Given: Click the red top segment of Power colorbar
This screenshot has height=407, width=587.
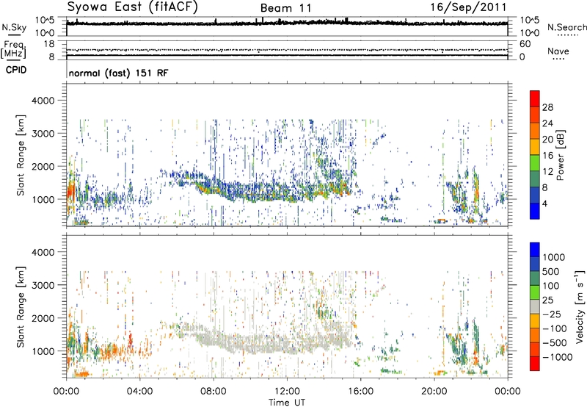Looking at the screenshot, I should tap(535, 98).
